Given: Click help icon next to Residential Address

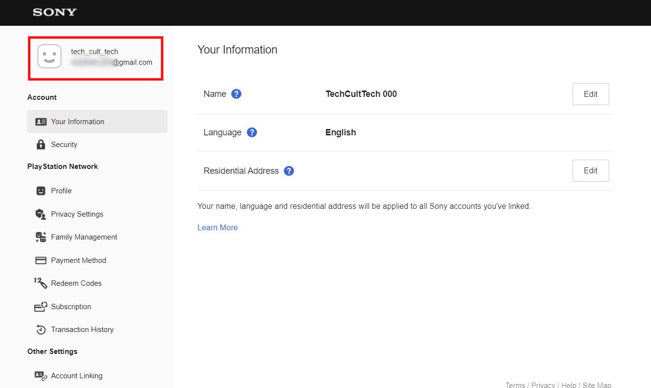Looking at the screenshot, I should coord(289,171).
